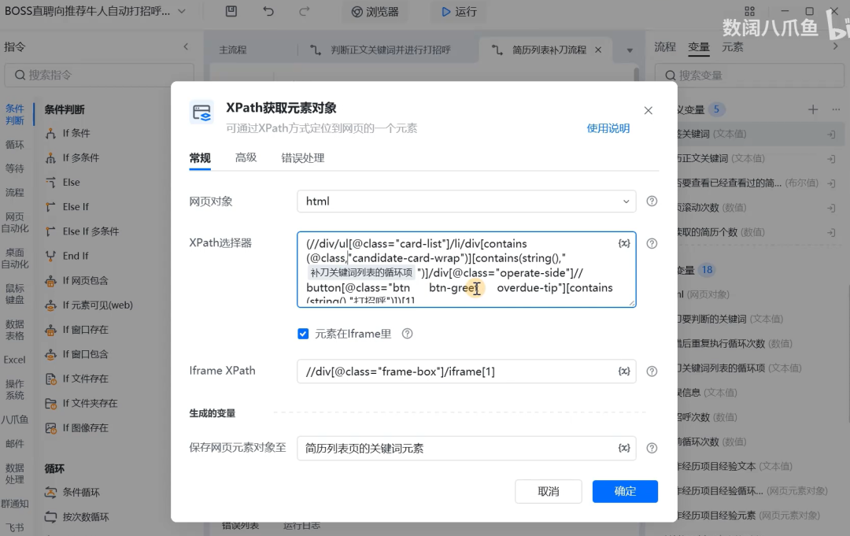Insert a variable into 保存网页元素对象至 field

624,448
